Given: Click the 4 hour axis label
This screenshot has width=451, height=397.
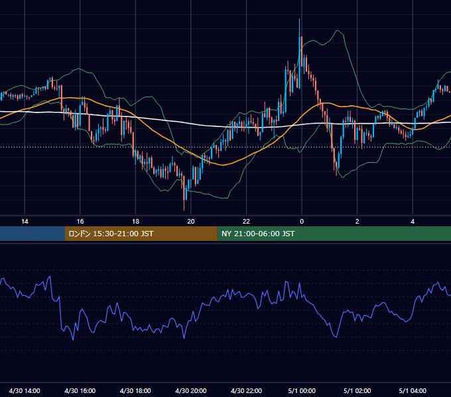Looking at the screenshot, I should coord(413,222).
